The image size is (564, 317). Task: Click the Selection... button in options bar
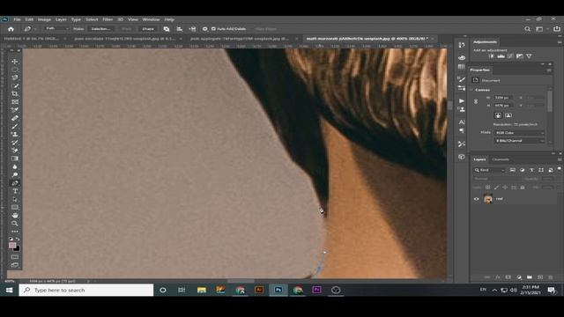[x=100, y=29]
